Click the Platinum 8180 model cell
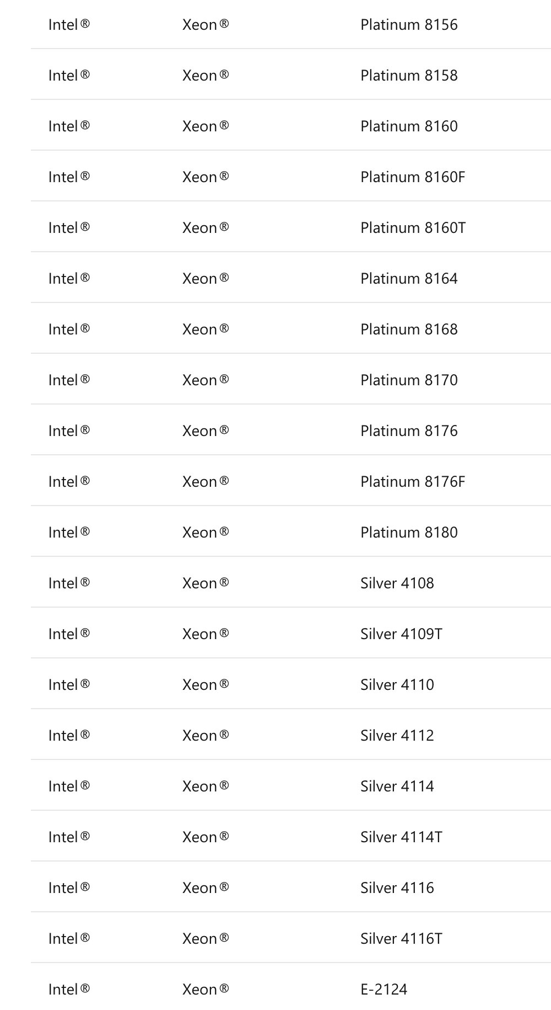 [409, 533]
